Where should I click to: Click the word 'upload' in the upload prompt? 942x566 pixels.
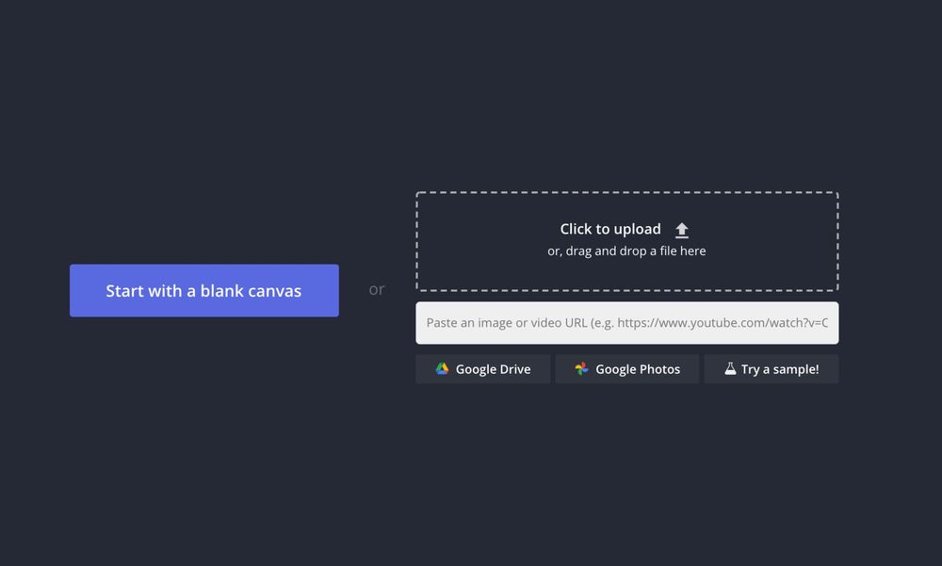(x=638, y=229)
